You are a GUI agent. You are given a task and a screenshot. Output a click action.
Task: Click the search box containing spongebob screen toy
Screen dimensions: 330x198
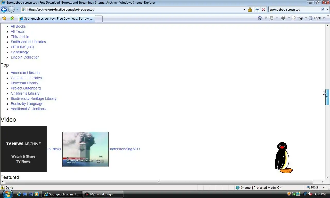[x=294, y=10]
